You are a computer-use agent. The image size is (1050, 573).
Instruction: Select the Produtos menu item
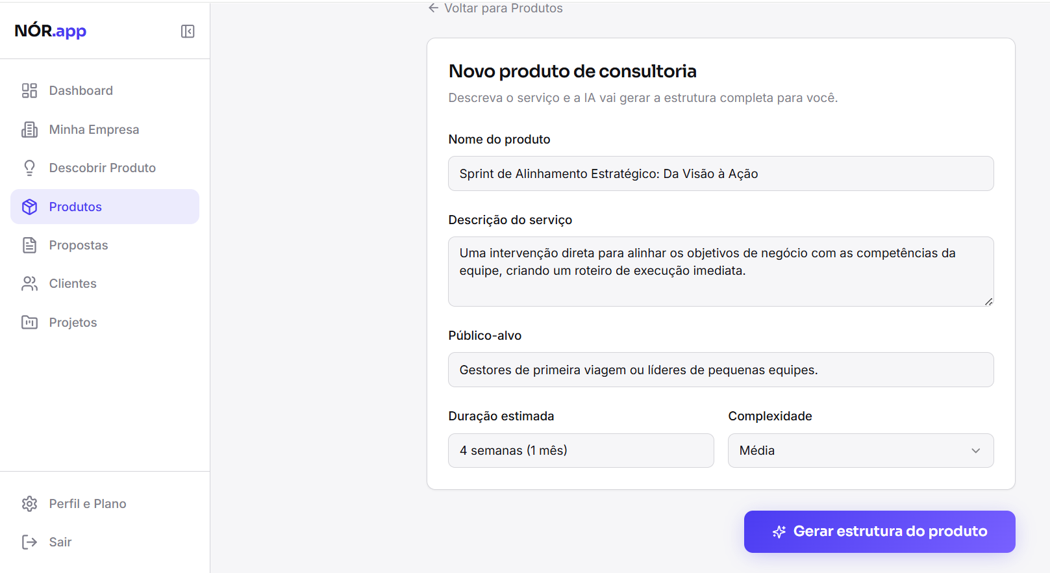tap(75, 207)
